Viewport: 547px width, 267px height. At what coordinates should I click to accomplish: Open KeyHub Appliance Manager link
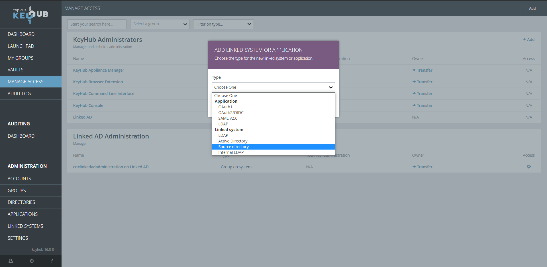tap(99, 70)
